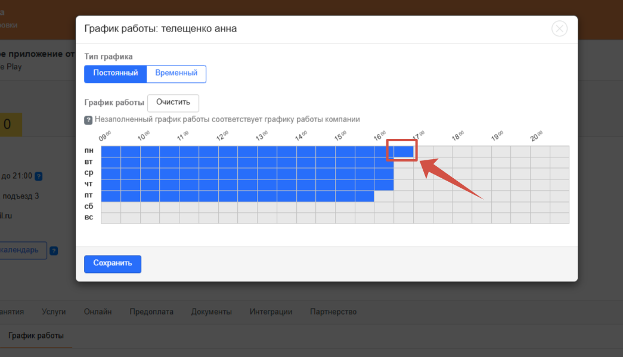This screenshot has width=623, height=357.
Task: Open the Предоплата tab in background page
Action: (x=151, y=312)
